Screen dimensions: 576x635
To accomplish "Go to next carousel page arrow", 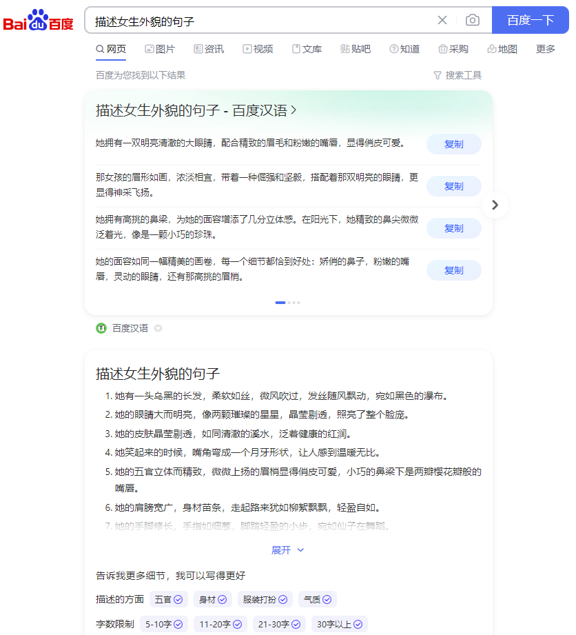I will click(495, 205).
